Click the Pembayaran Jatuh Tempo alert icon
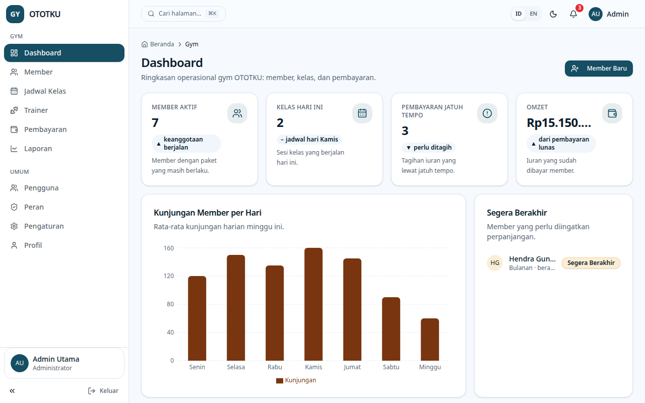The height and width of the screenshot is (403, 645). 487,113
